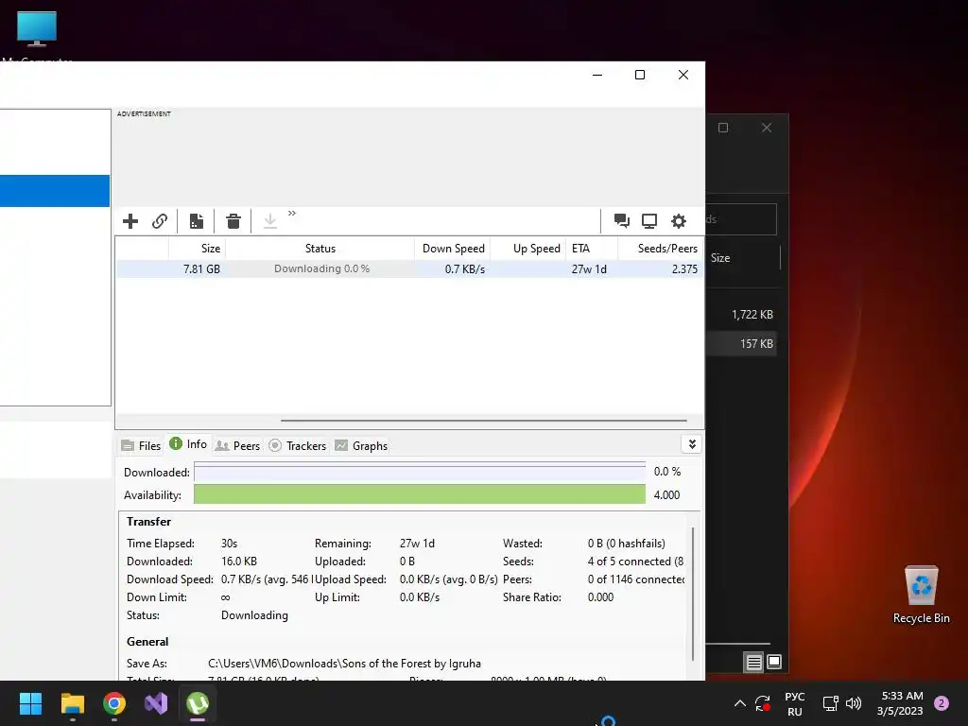Click the torrent list horizontal scrollbar
Image resolution: width=968 pixels, height=726 pixels.
point(483,421)
